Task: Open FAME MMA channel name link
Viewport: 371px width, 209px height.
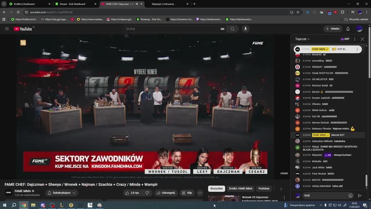Action: click(23, 191)
